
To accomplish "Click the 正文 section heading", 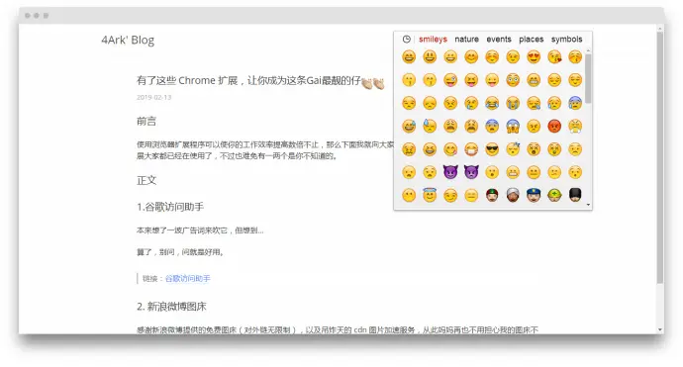I will click(146, 180).
